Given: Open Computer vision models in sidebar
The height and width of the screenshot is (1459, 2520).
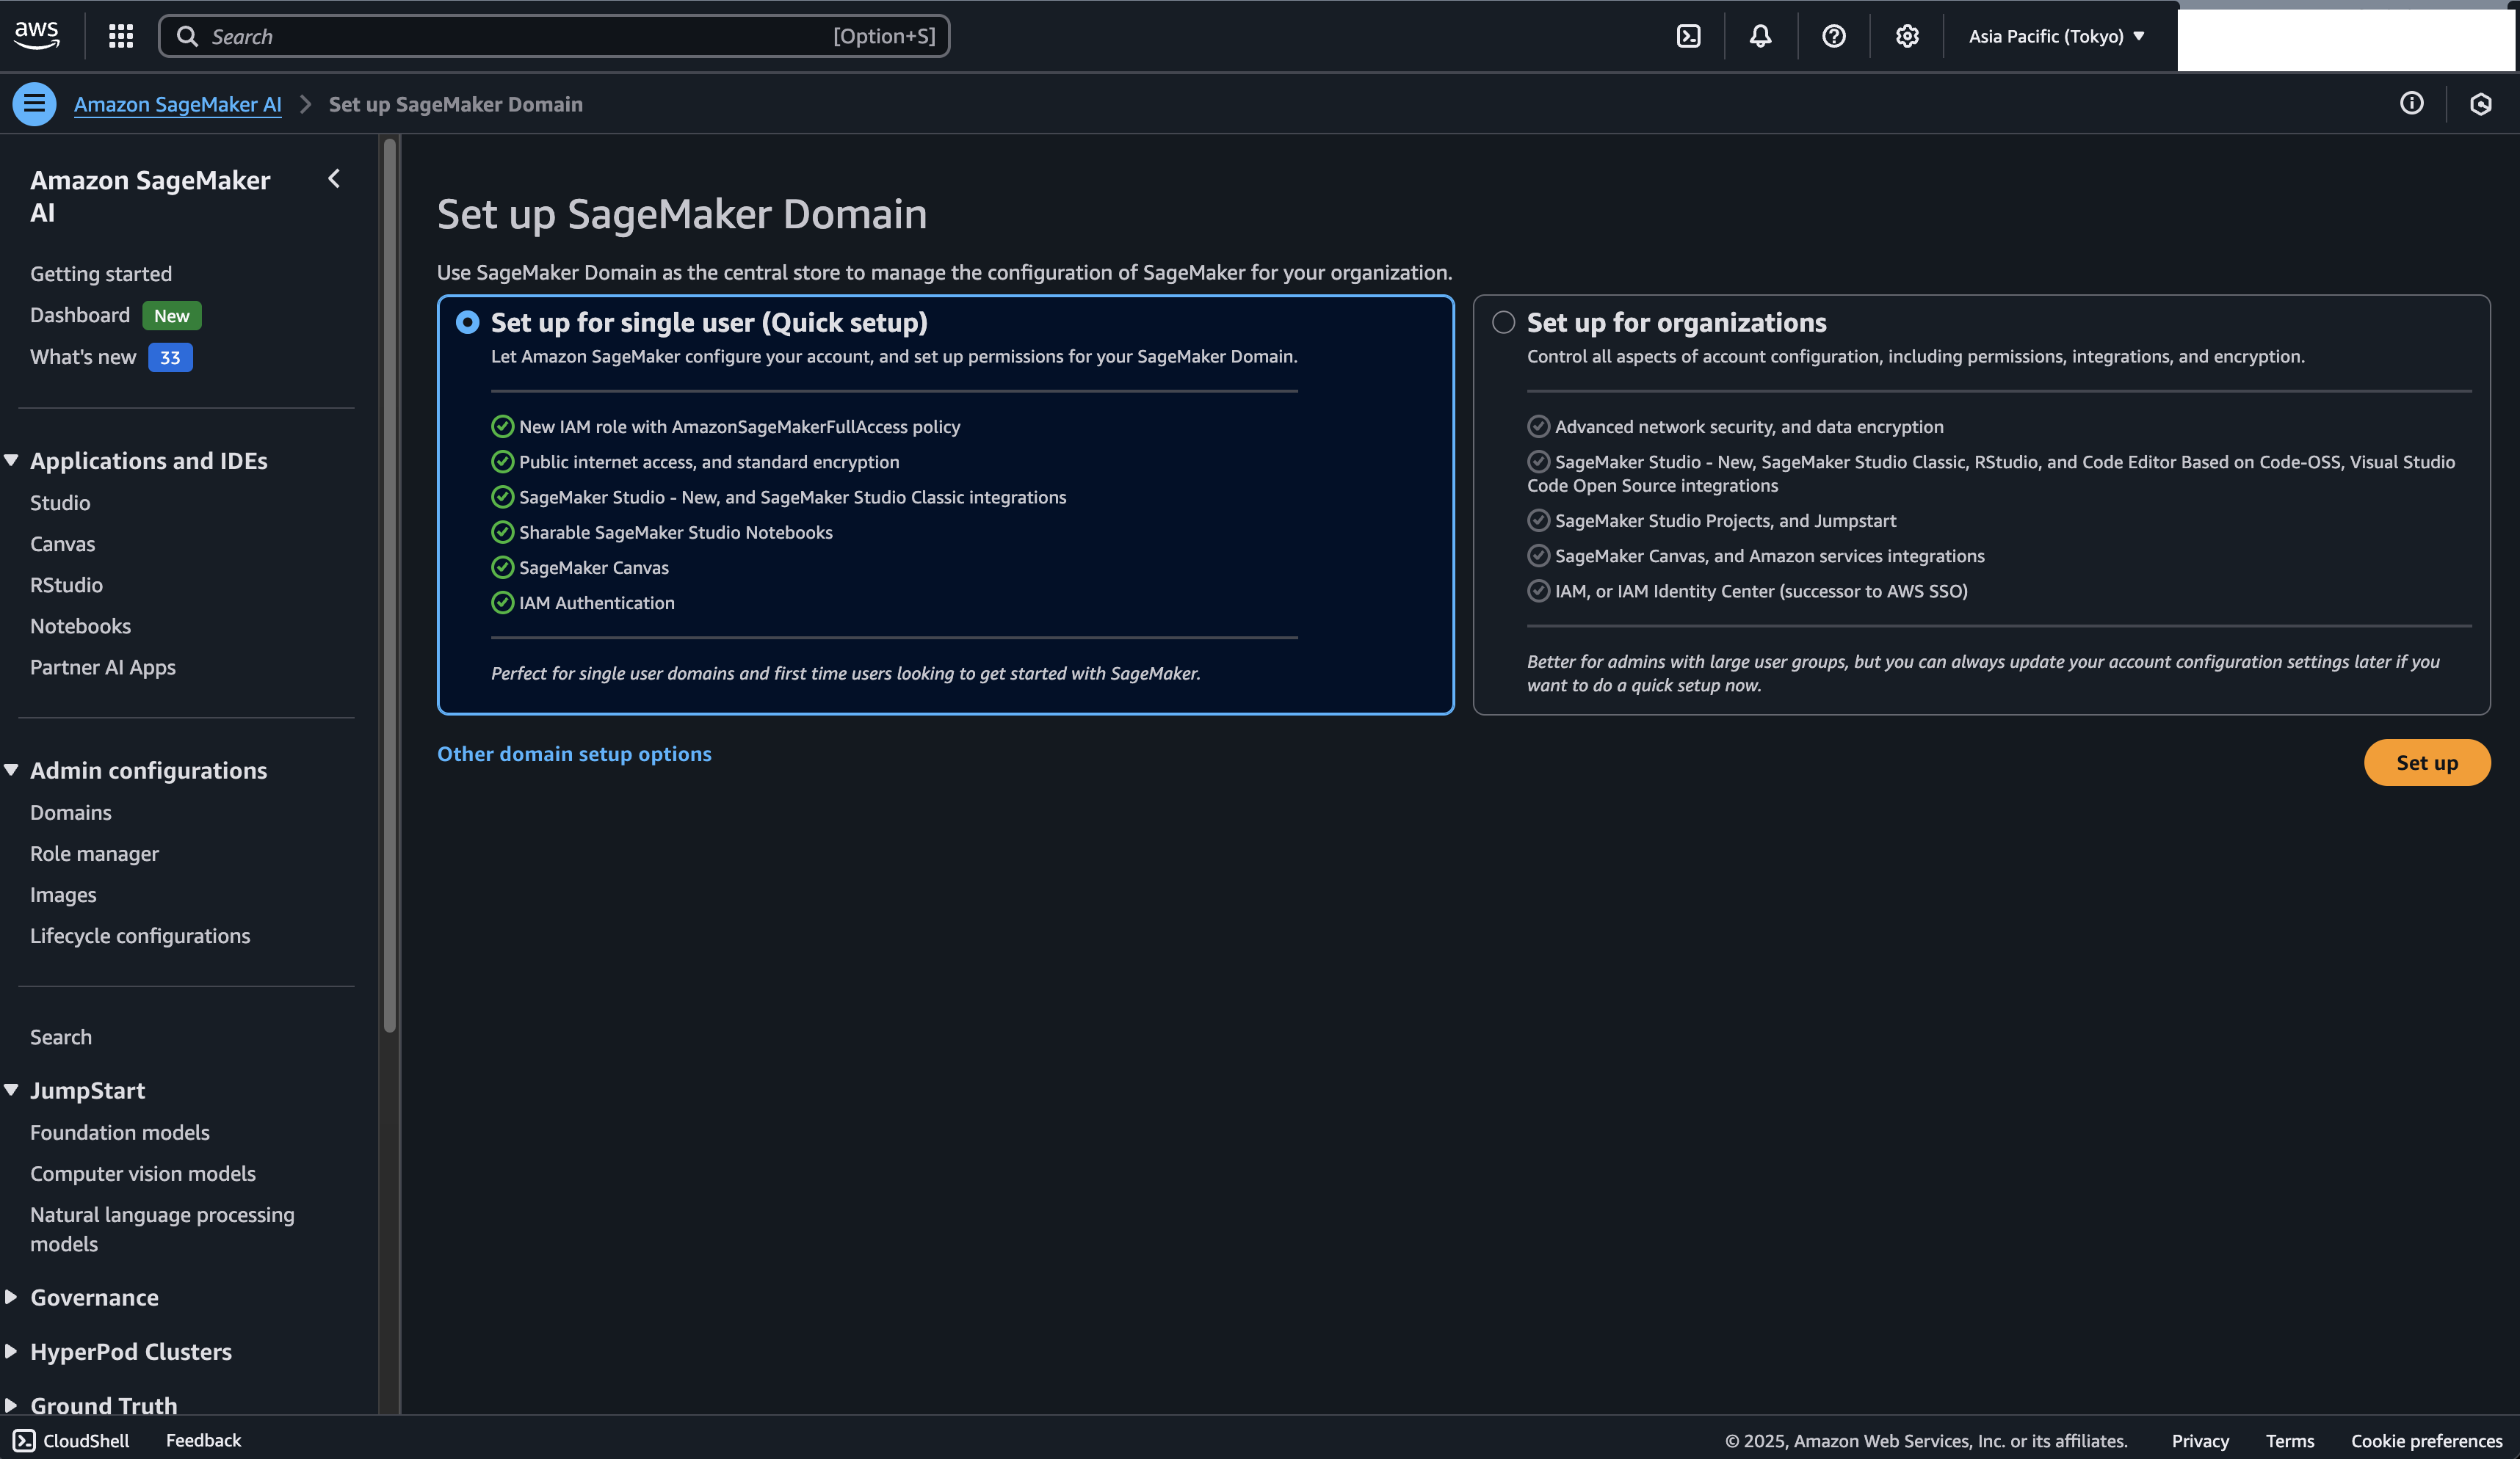Looking at the screenshot, I should (x=143, y=1174).
